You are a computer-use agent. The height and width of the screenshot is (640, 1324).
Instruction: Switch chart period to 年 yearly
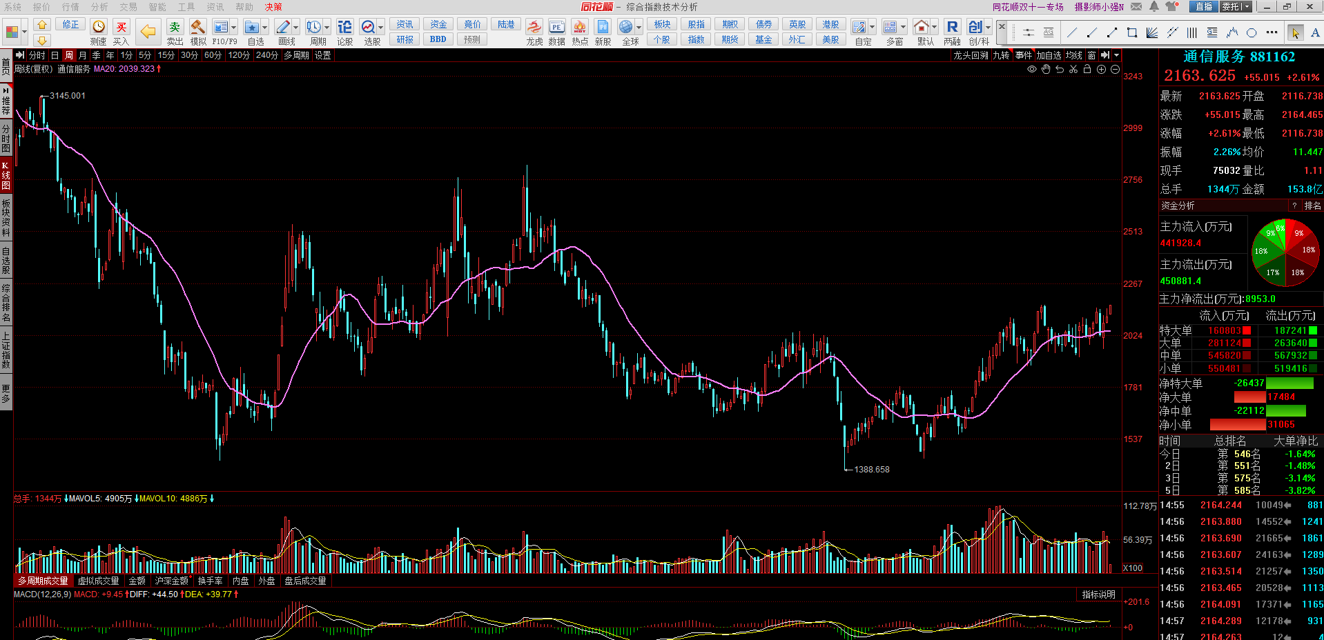[x=110, y=55]
